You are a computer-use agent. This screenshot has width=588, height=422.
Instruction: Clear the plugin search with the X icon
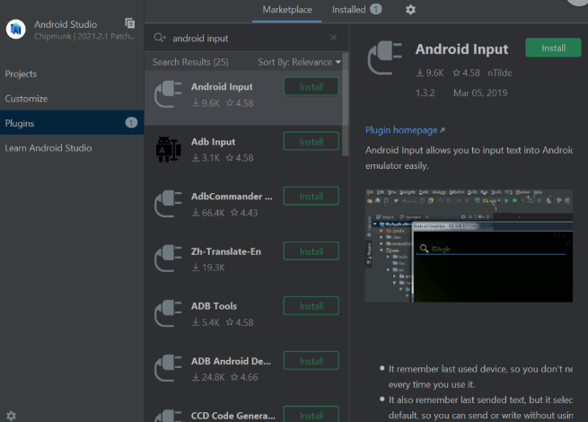pyautogui.click(x=333, y=38)
